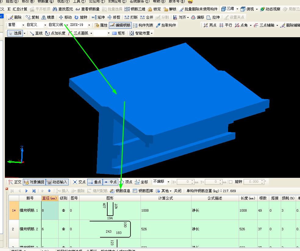The width and height of the screenshot is (300, 251).
Task: Open the 在线服务 menu
Action: click(139, 1)
